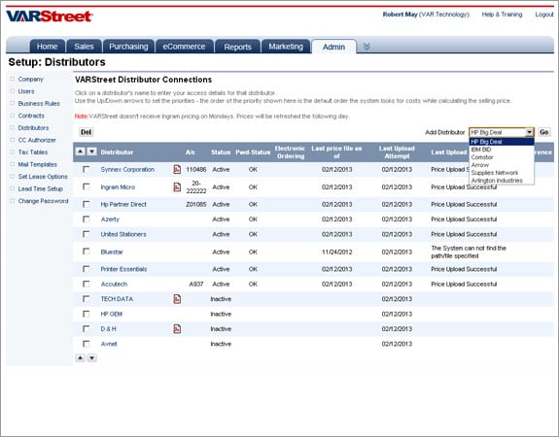Click the move-down arrow in table header
The height and width of the screenshot is (437, 559).
click(92, 151)
